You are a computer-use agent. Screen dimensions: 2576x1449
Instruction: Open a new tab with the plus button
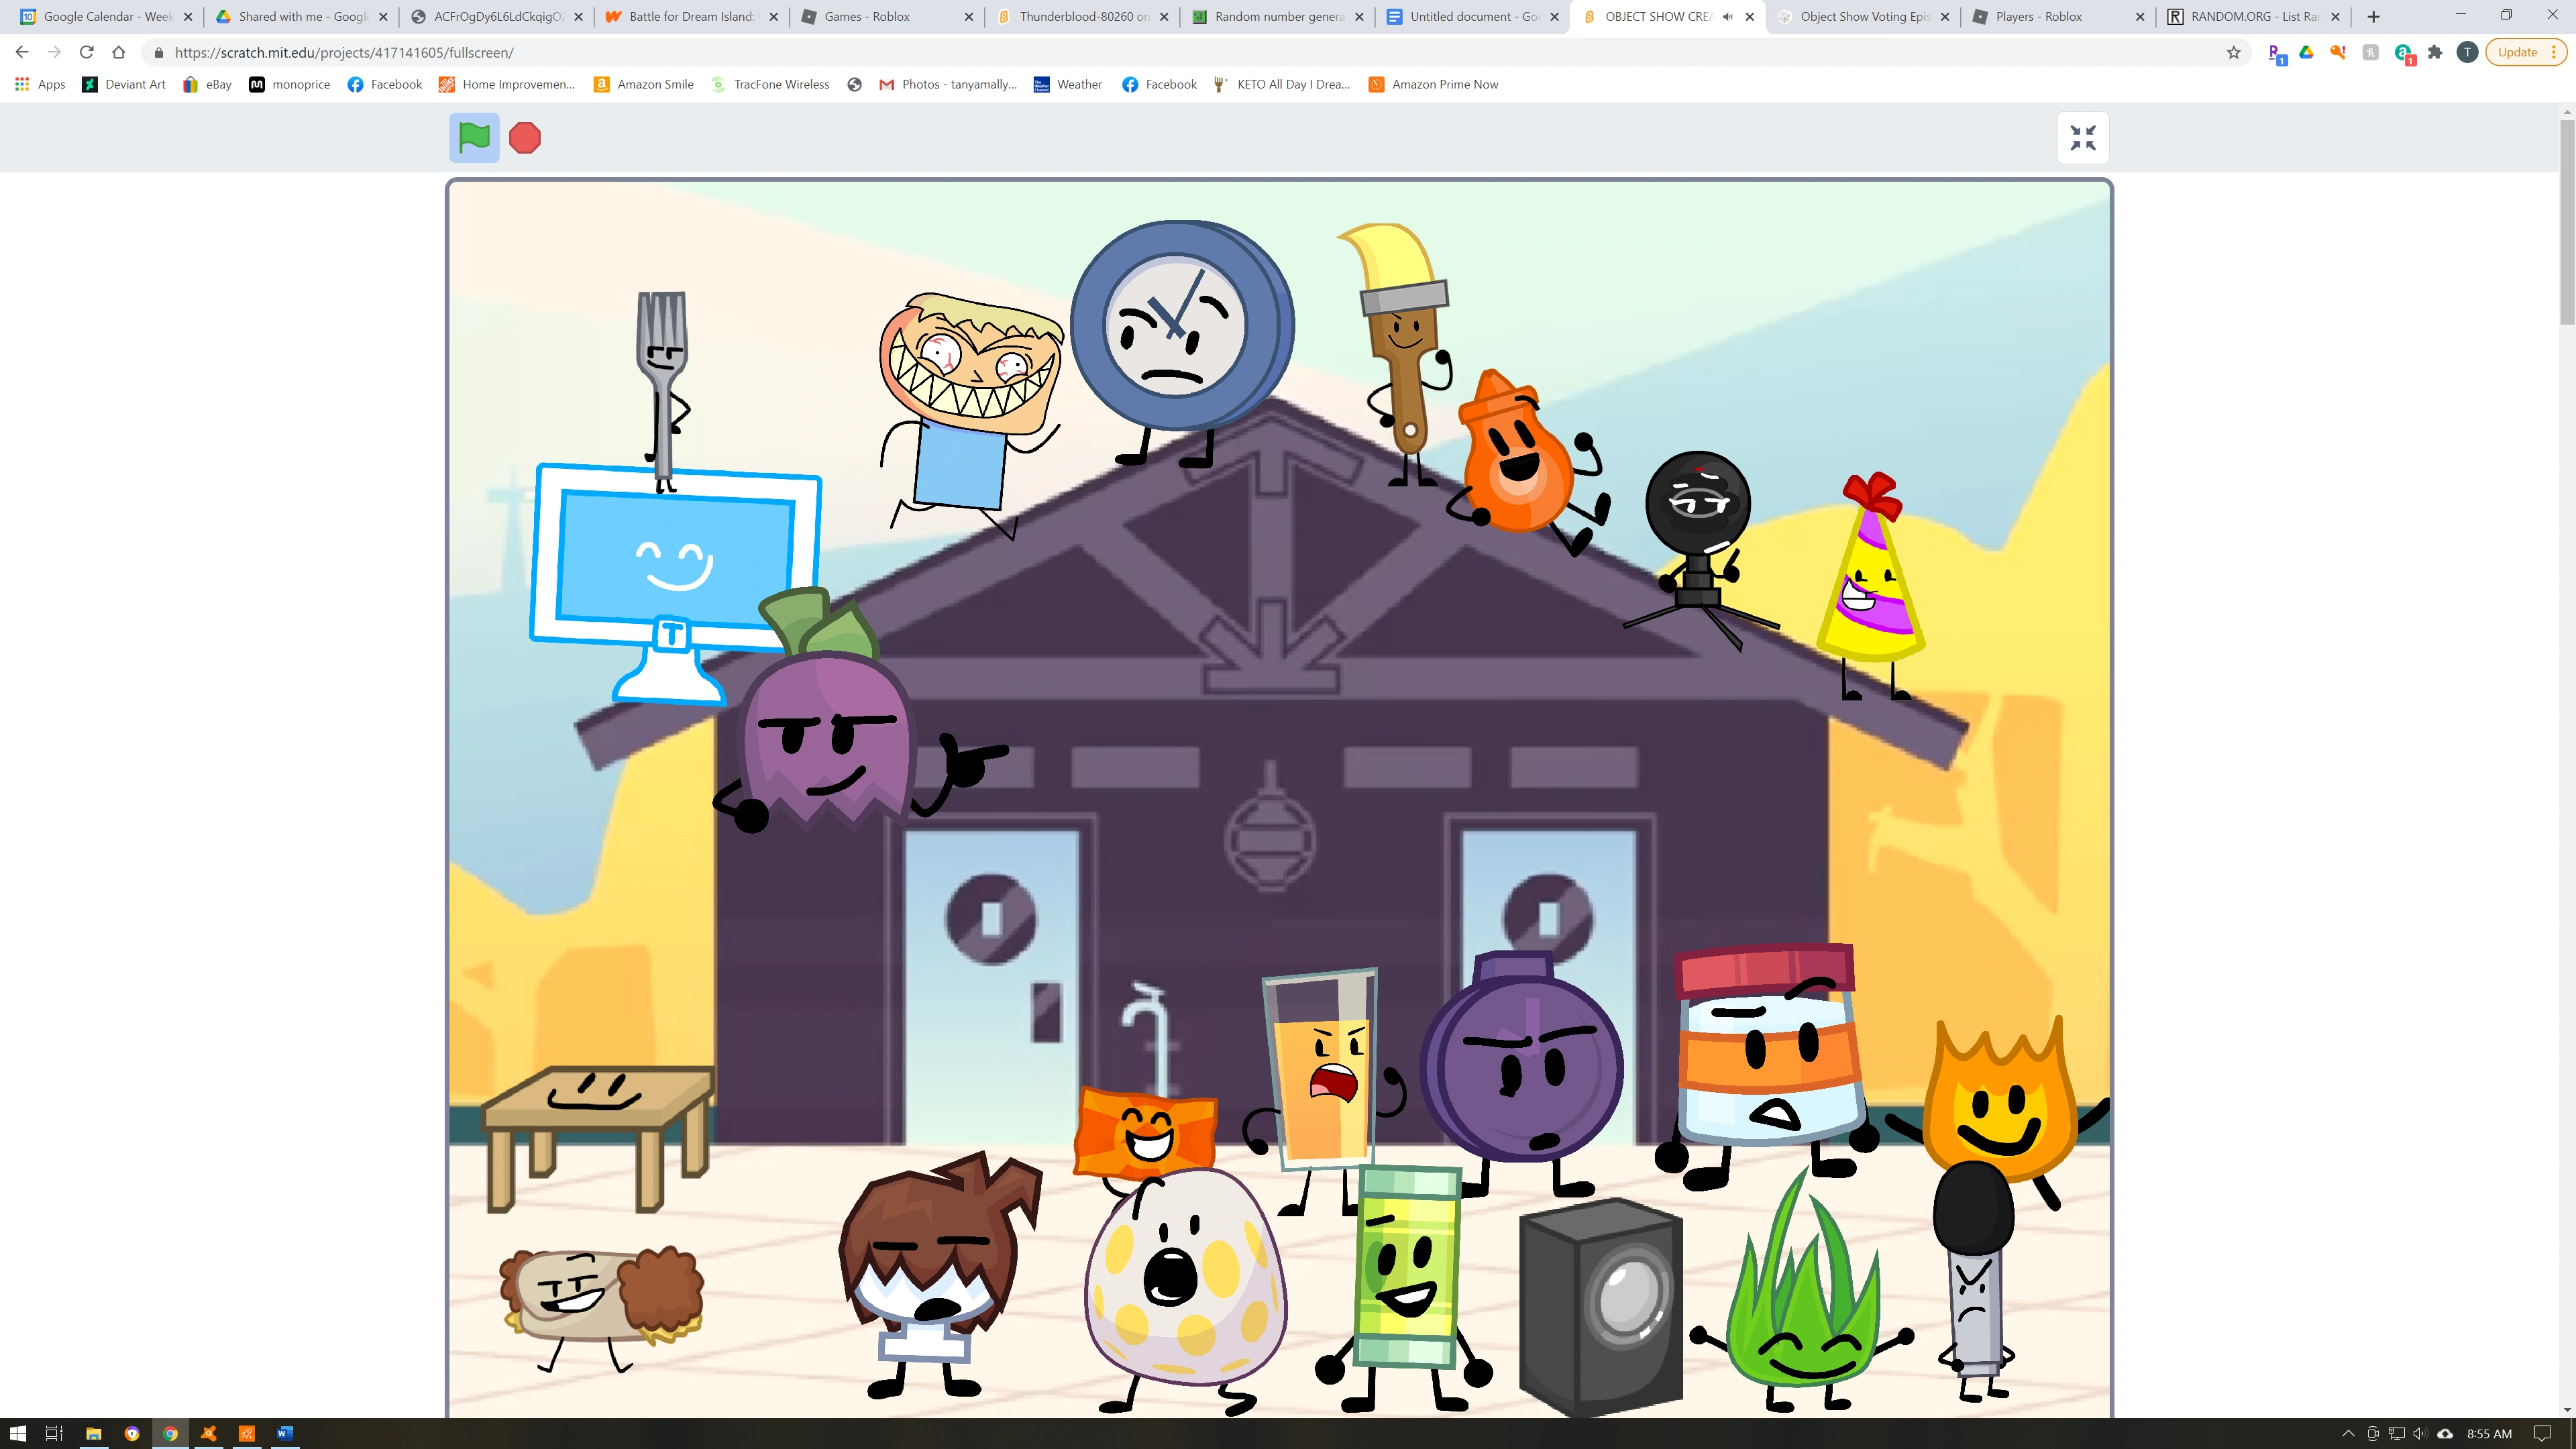pyautogui.click(x=2373, y=17)
